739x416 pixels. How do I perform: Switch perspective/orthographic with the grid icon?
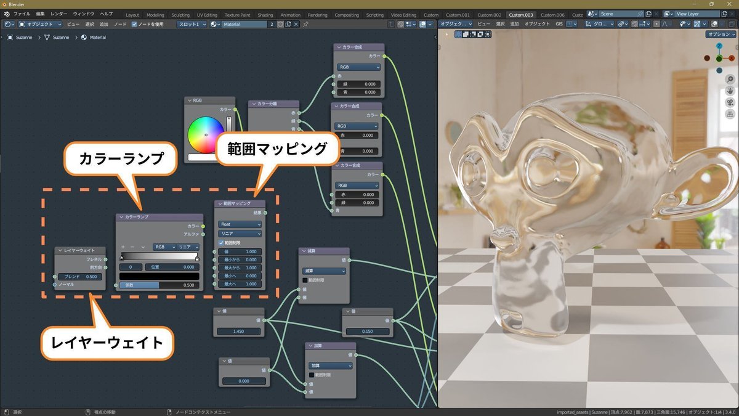(x=730, y=113)
